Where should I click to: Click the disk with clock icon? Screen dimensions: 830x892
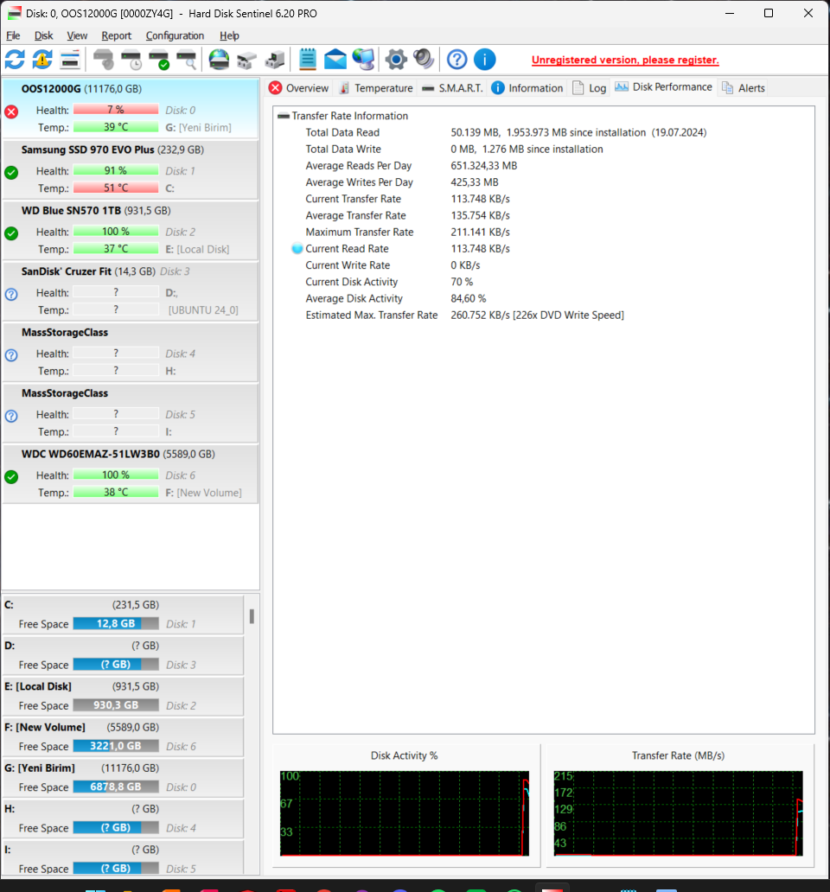click(131, 59)
